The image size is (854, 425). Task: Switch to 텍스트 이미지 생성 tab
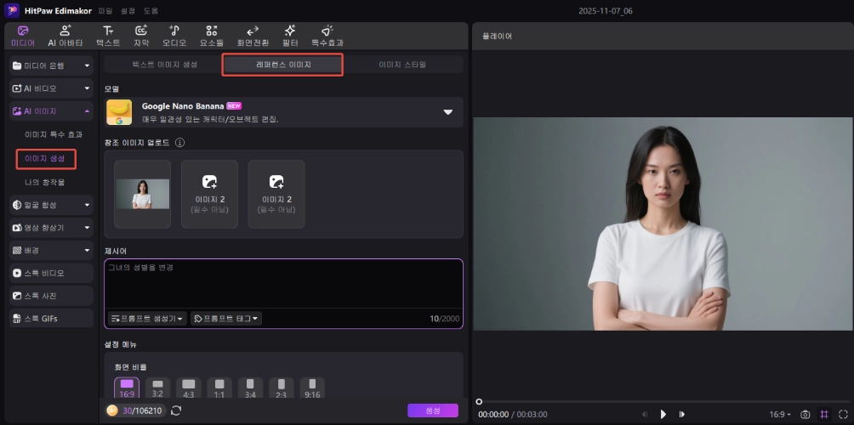click(164, 65)
